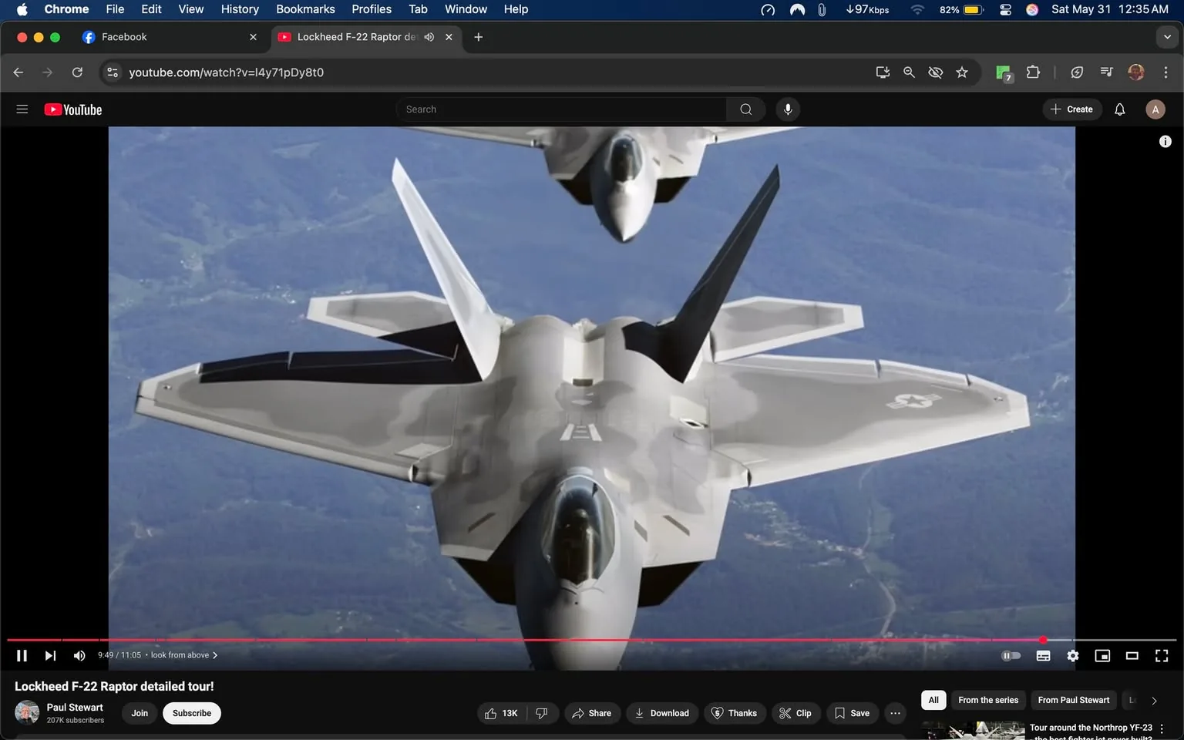The height and width of the screenshot is (740, 1184).
Task: Subscribe to Paul Stewart's channel
Action: 191,713
